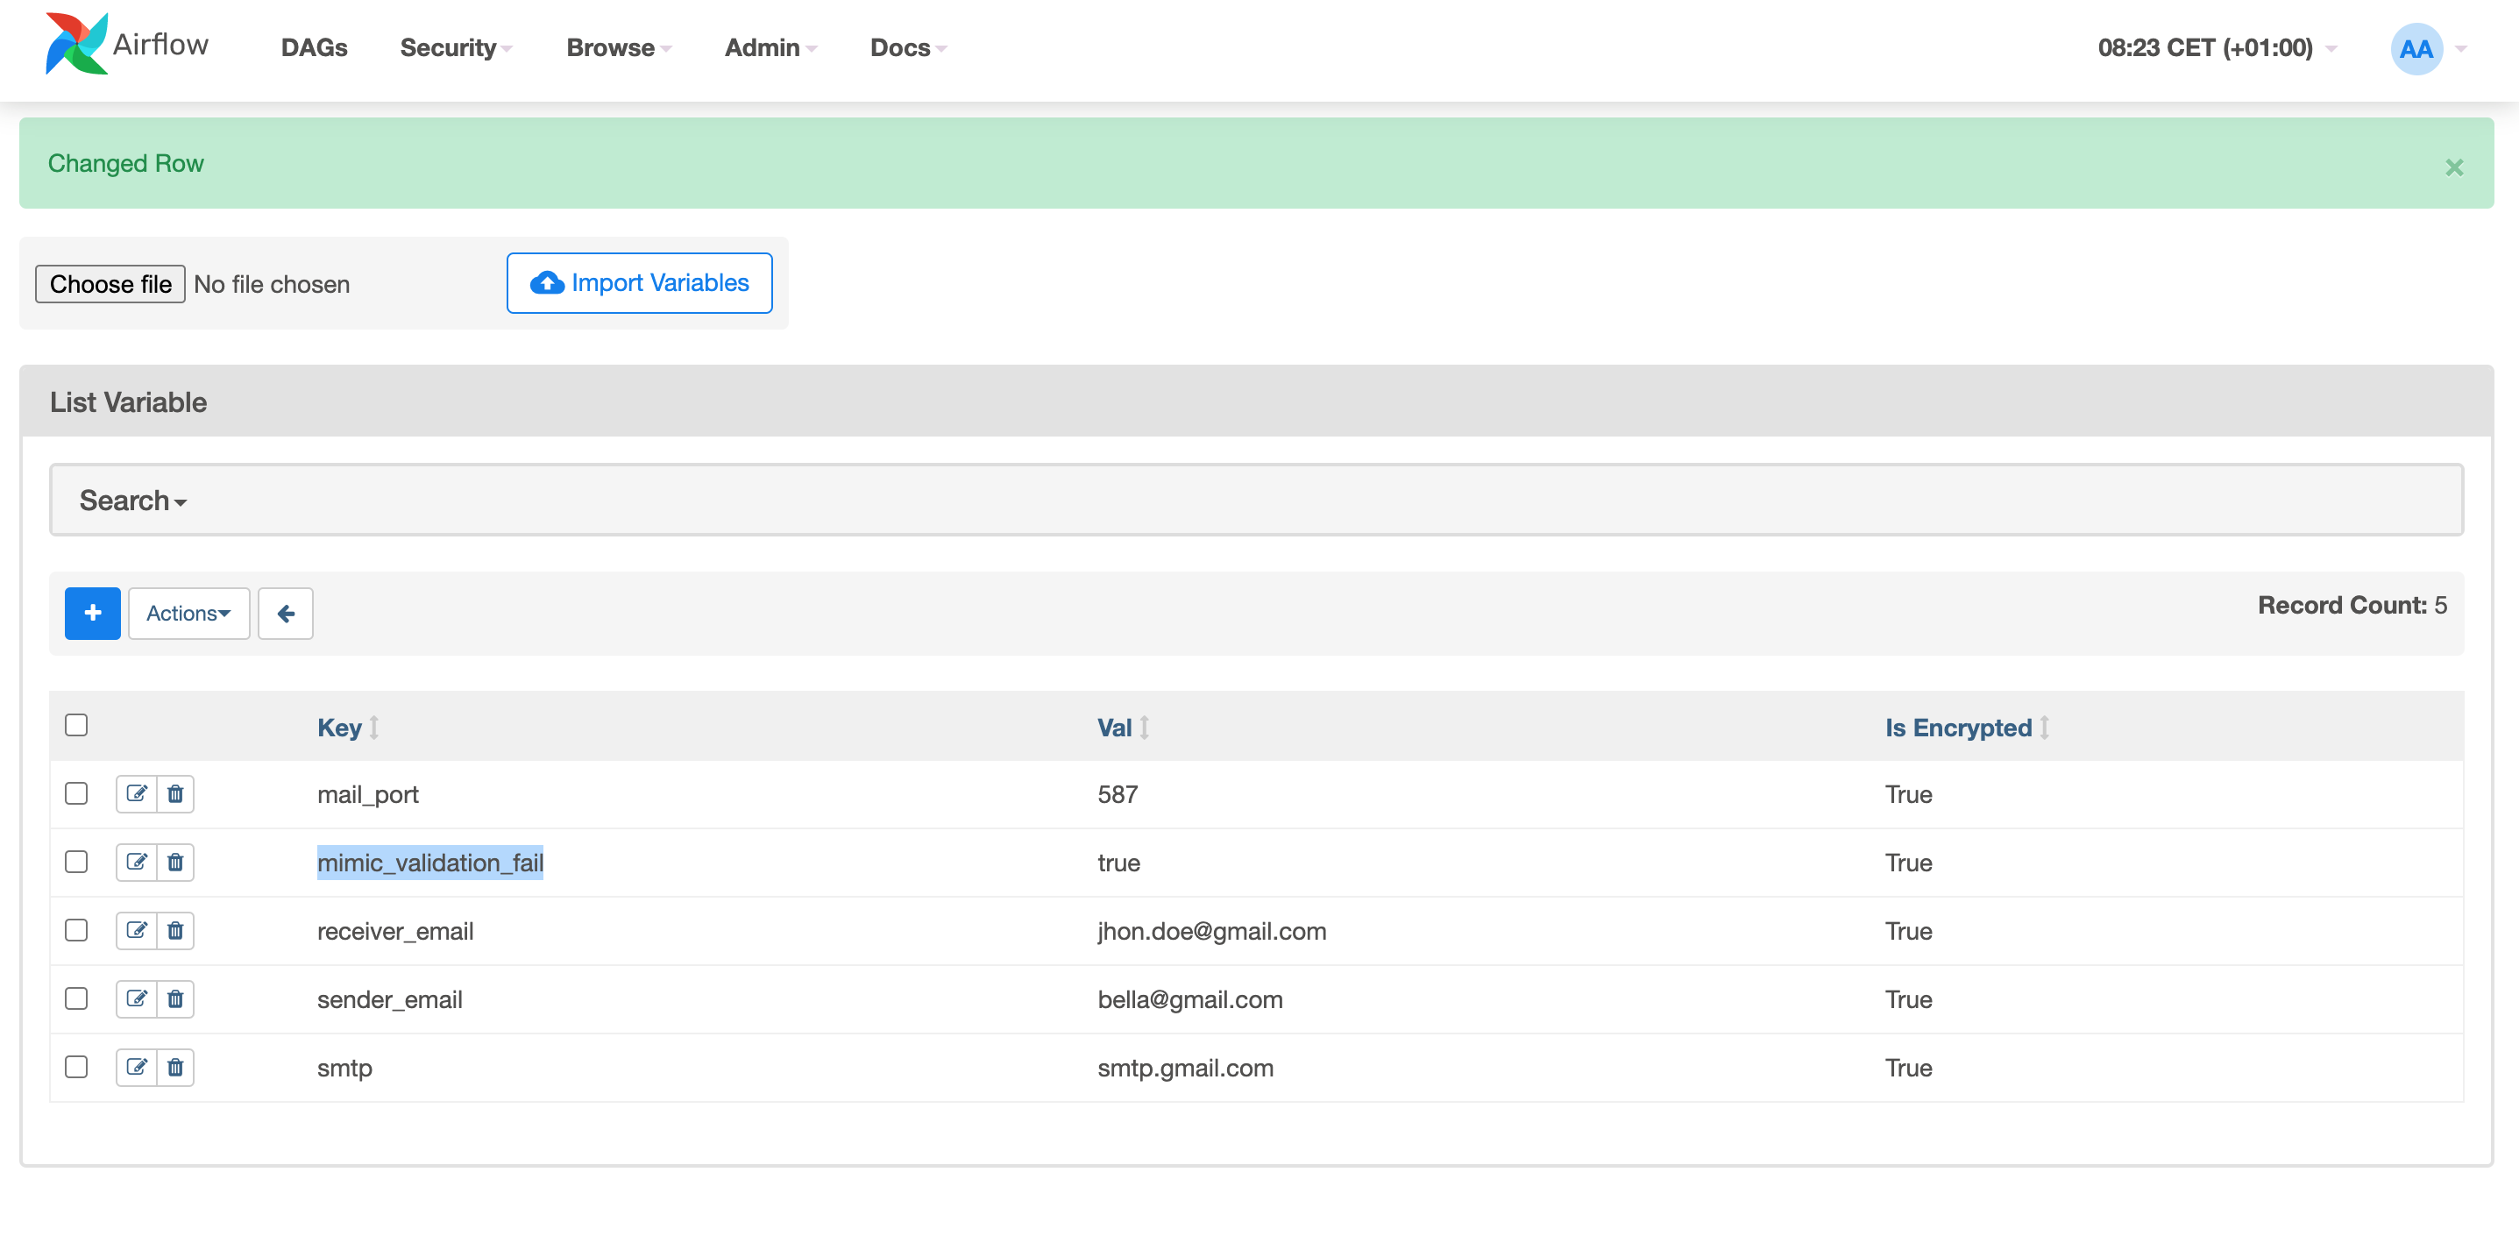2519x1236 pixels.
Task: Click the back arrow button
Action: click(x=286, y=613)
